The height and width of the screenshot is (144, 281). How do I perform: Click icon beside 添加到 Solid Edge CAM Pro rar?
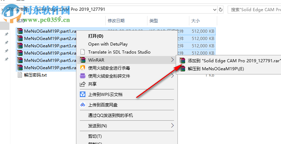point(182,61)
